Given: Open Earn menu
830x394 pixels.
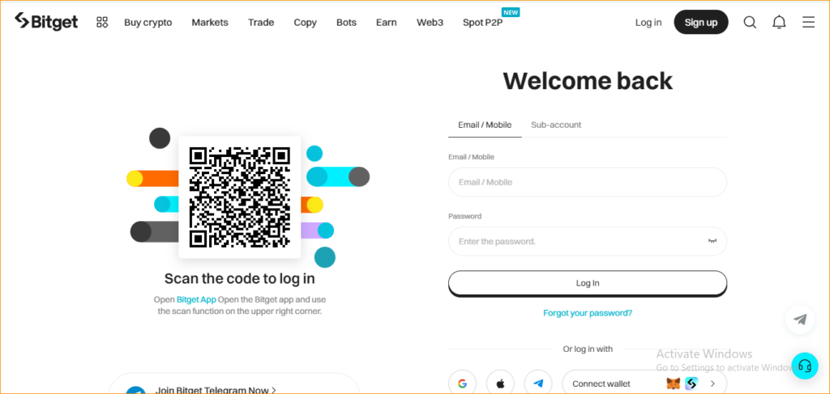Looking at the screenshot, I should [387, 22].
